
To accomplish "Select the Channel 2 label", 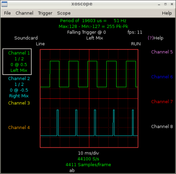I will pyautogui.click(x=19, y=78).
